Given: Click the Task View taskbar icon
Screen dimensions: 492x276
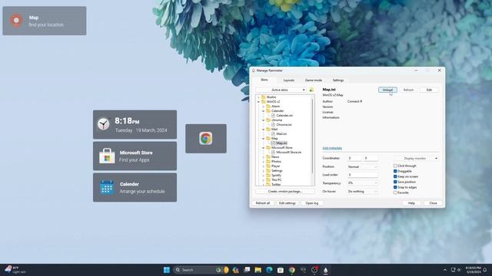Looking at the screenshot, I should (247, 270).
